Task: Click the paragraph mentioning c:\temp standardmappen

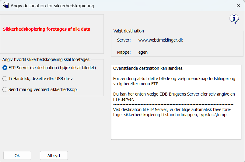Action: (x=172, y=112)
